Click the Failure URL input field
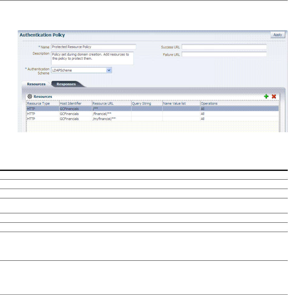Image resolution: width=288 pixels, height=295 pixels. point(224,55)
